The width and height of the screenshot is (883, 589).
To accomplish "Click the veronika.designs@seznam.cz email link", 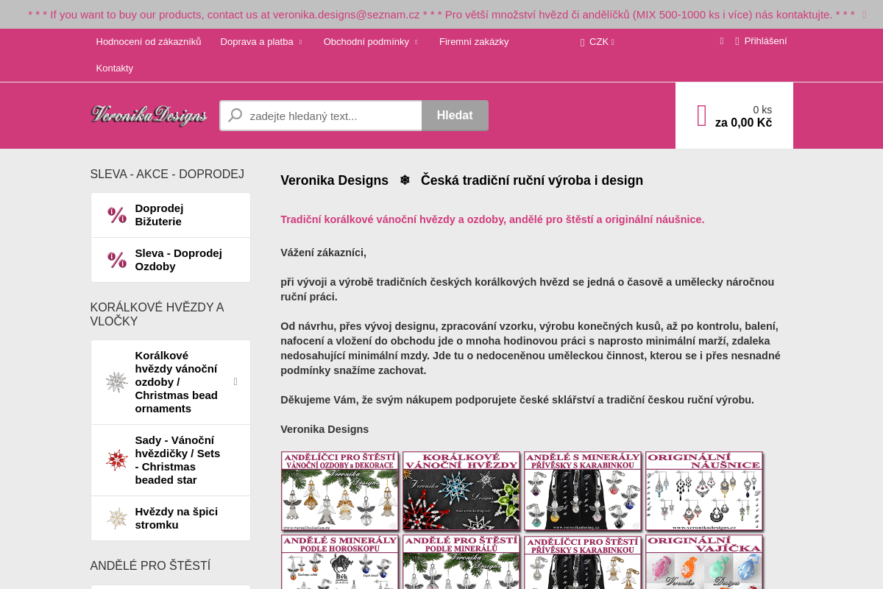I will pyautogui.click(x=347, y=14).
